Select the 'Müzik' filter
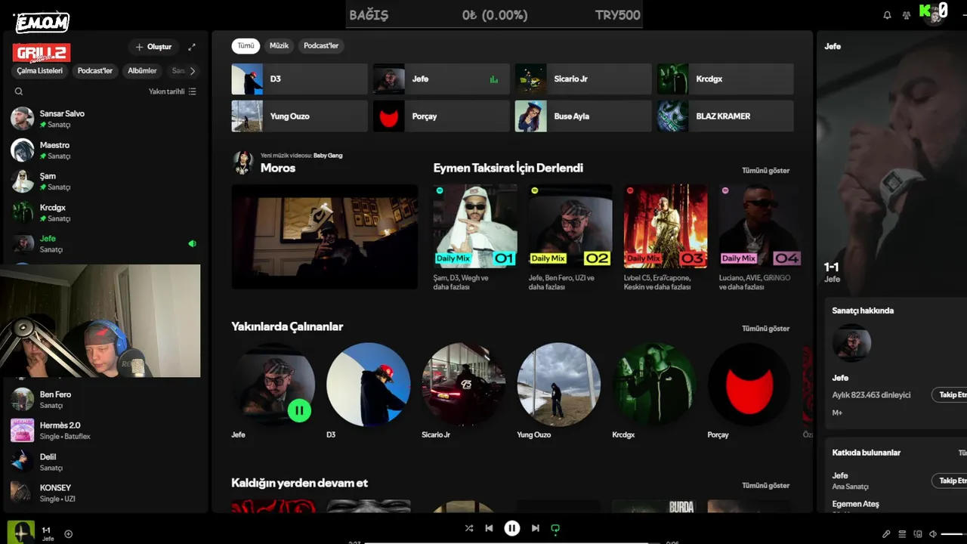This screenshot has height=544, width=967. [x=279, y=45]
